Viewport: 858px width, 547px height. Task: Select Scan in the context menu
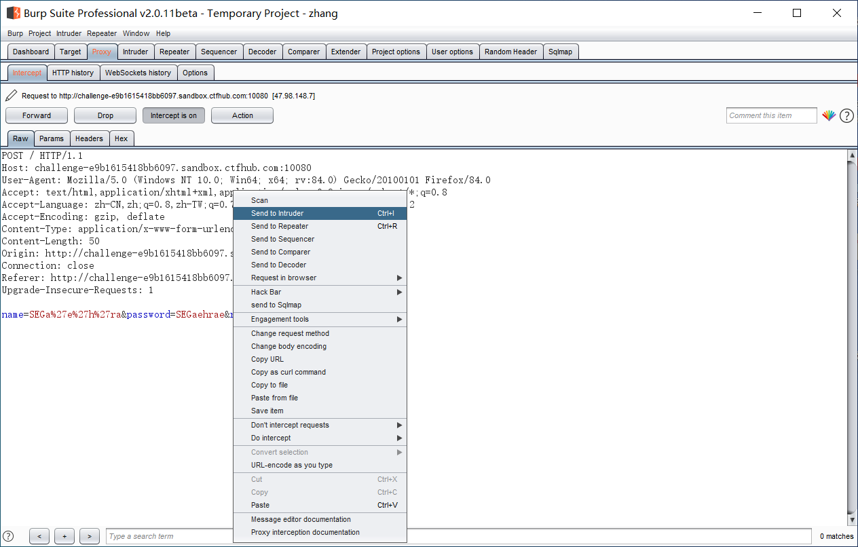point(320,200)
